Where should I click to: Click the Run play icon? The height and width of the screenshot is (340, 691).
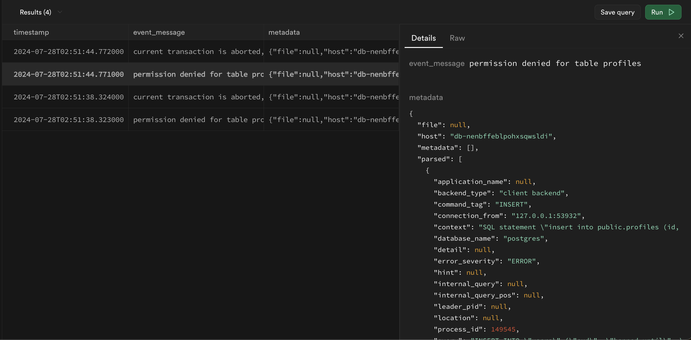click(671, 12)
